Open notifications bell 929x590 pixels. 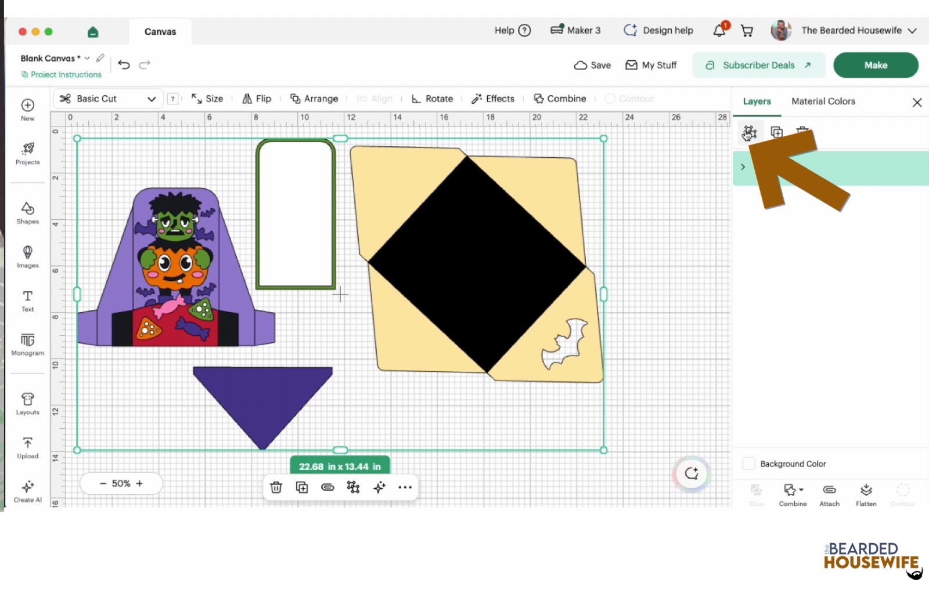tap(719, 30)
